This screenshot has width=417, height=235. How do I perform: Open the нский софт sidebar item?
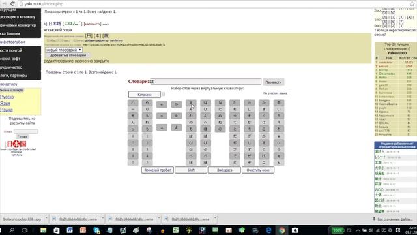click(x=20, y=59)
